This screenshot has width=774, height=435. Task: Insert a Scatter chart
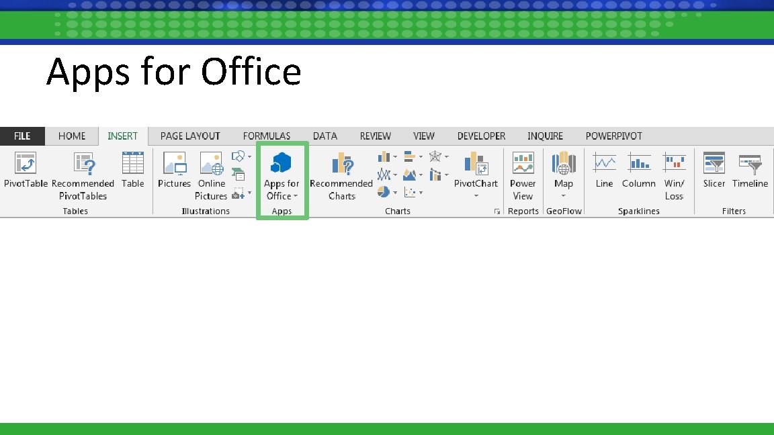pos(410,192)
